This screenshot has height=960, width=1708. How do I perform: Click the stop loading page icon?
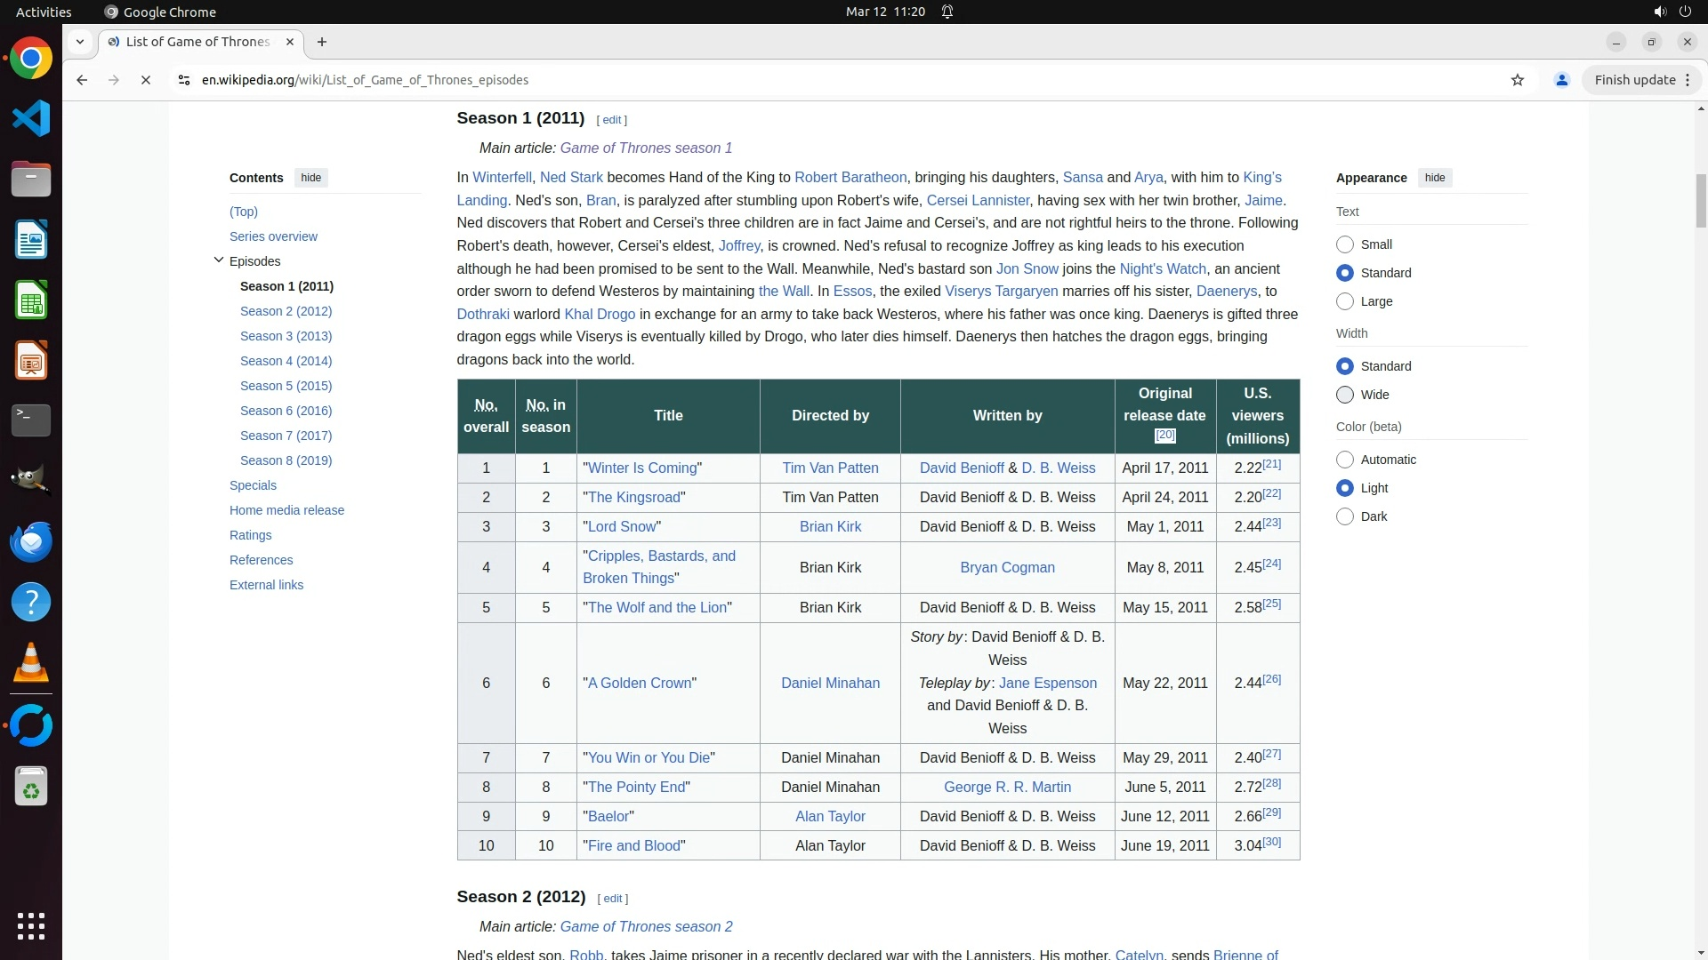146,80
